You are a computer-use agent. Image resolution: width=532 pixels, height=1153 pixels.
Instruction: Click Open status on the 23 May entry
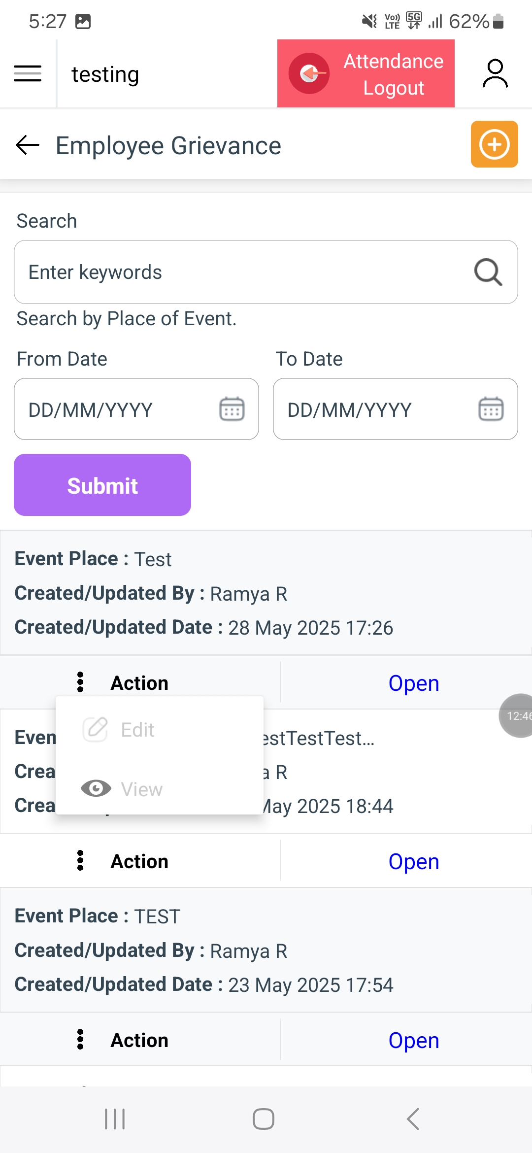point(414,1040)
